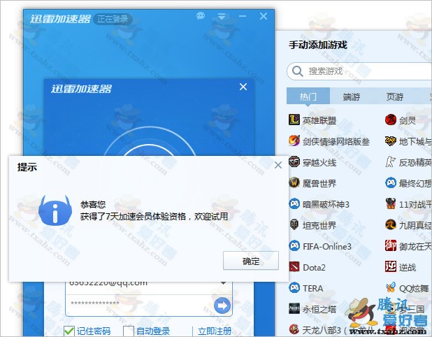Viewport: 432px width, 337px height.
Task: Click the Dota2 game icon
Action: coord(294,267)
